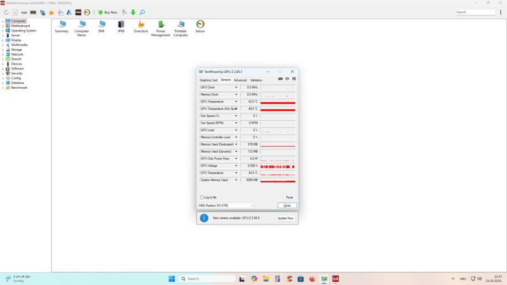The image size is (507, 285).
Task: Click the Reset button in GPU-Z
Action: tap(290, 197)
